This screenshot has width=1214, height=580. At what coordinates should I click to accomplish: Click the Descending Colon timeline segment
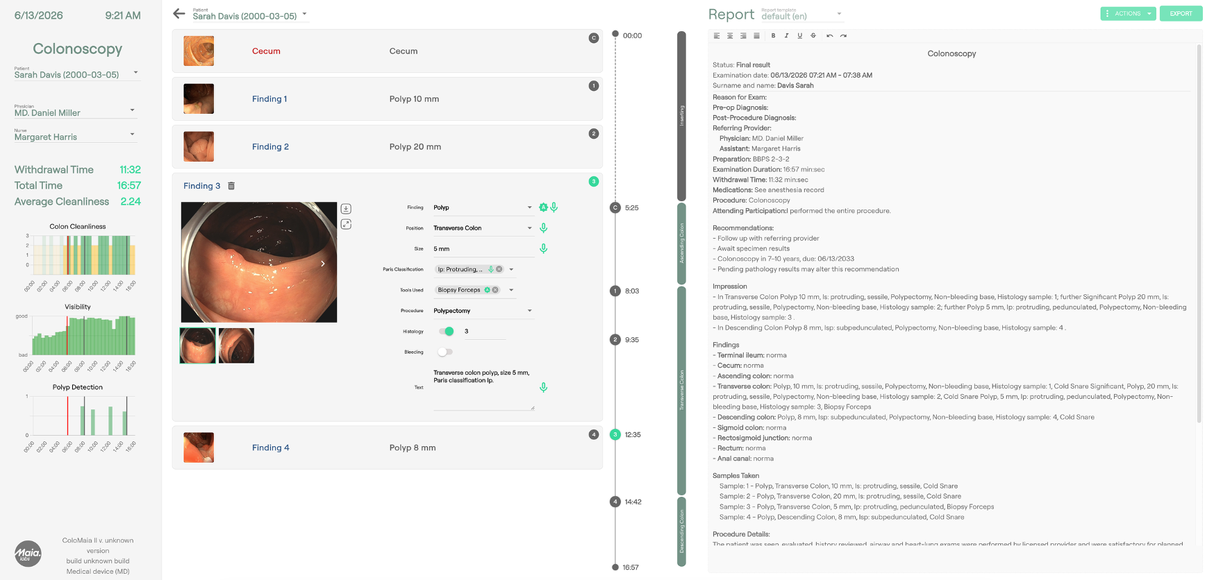(x=681, y=531)
